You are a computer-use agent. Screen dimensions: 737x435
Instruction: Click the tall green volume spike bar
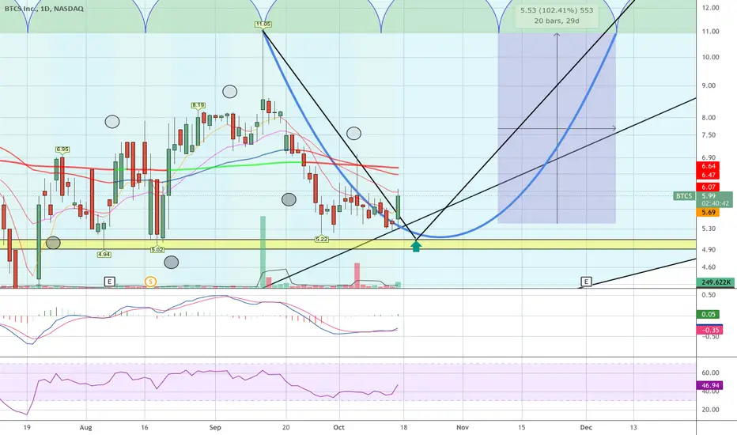263,252
